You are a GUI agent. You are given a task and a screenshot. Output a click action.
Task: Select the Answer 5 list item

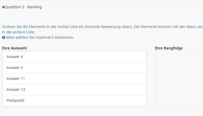(74, 68)
